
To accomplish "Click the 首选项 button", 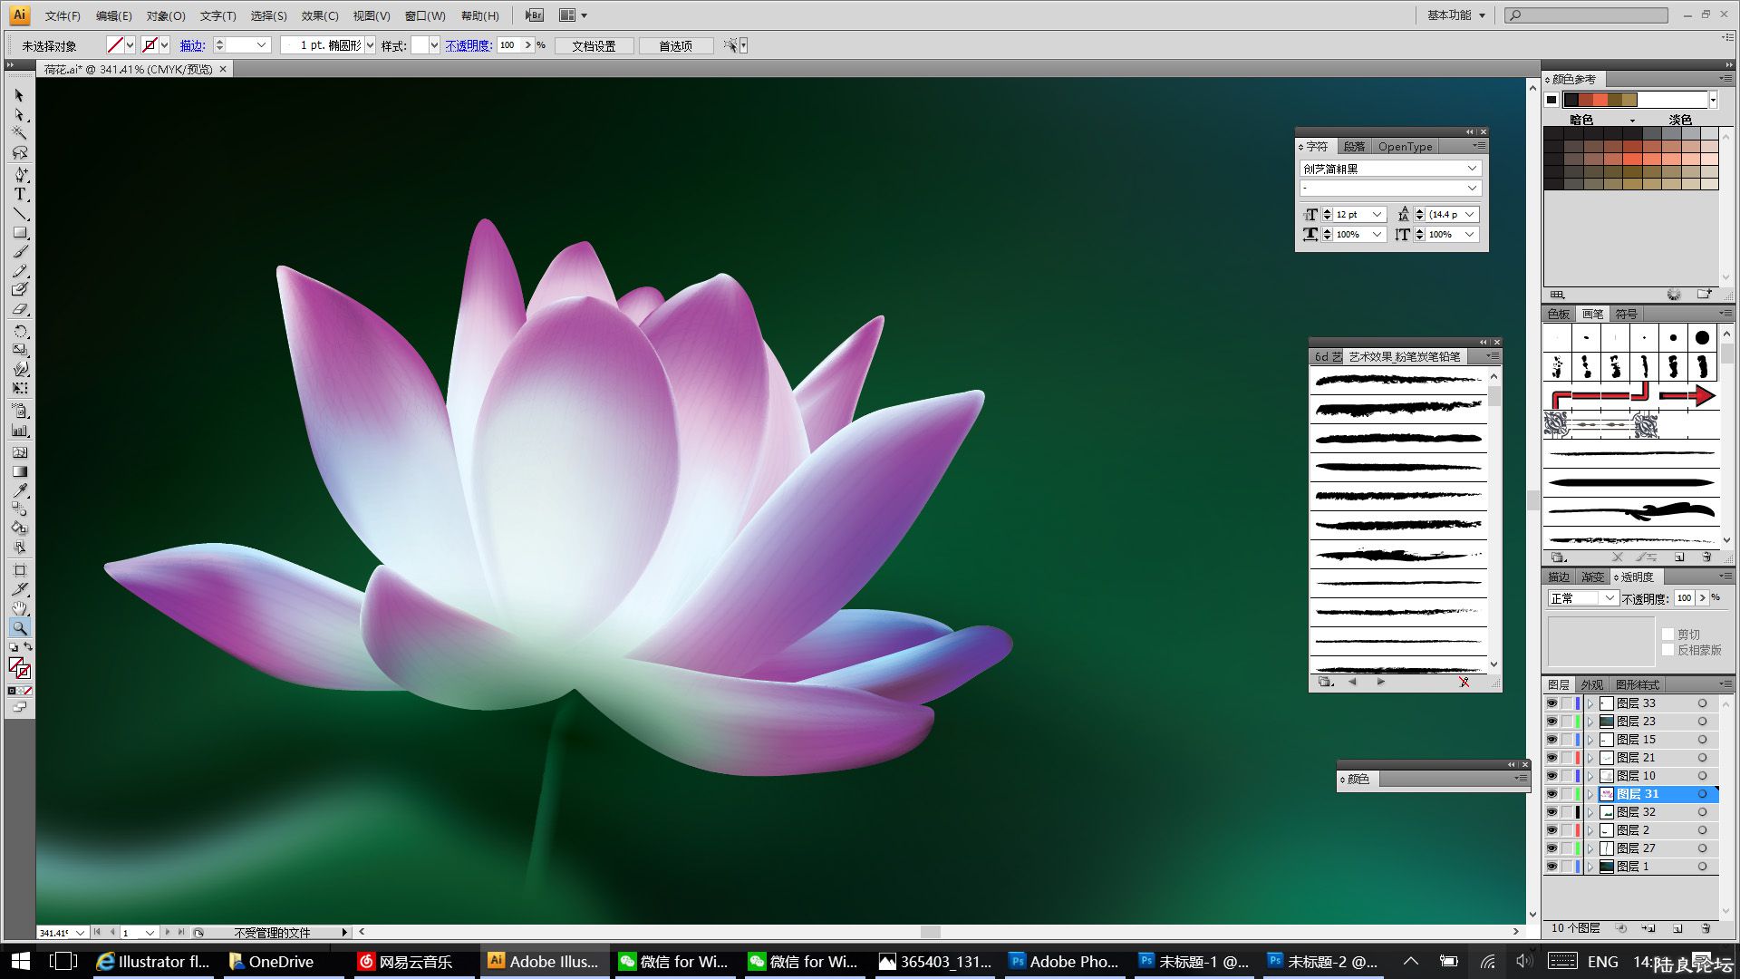I will point(675,45).
